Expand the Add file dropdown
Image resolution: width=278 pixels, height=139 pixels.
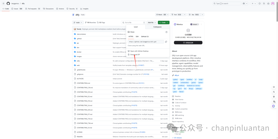pyautogui.click(x=152, y=22)
